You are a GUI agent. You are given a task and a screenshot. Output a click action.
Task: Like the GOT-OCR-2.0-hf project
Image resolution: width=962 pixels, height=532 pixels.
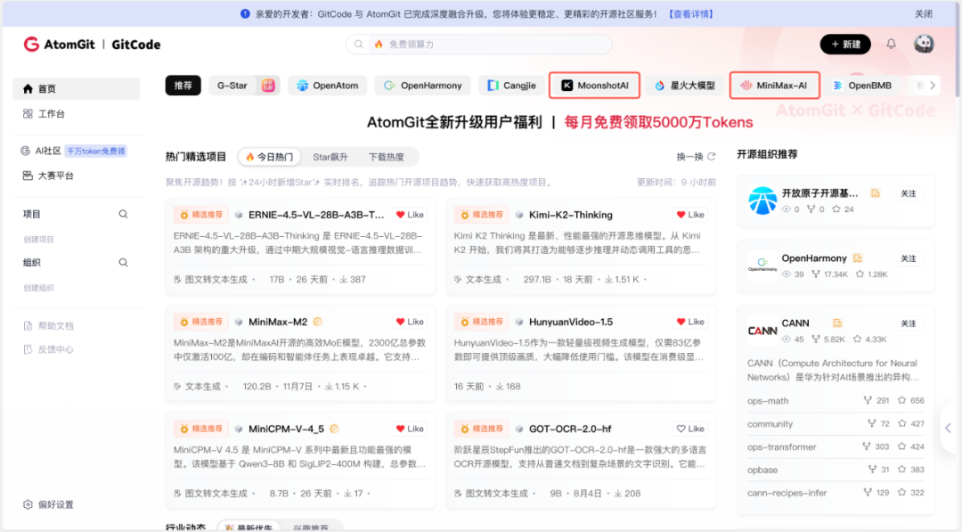pos(690,429)
